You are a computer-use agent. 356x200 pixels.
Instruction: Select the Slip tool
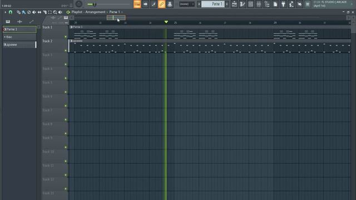coord(39,12)
